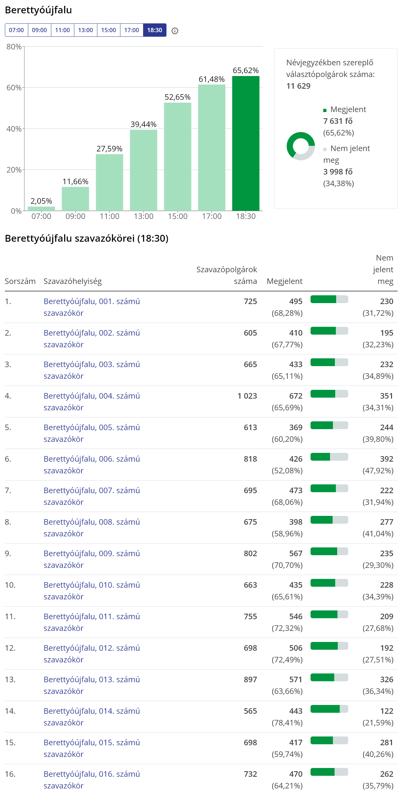Switch to the 09:00 time tab
Viewport: 404px width, 793px height.
(x=39, y=30)
